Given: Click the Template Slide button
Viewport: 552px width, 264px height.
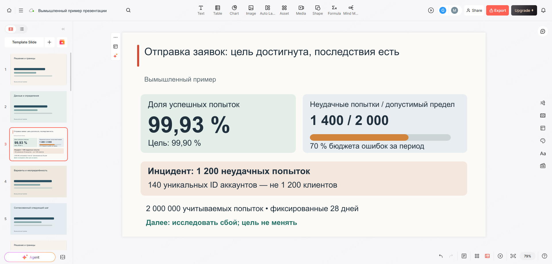Looking at the screenshot, I should 24,42.
